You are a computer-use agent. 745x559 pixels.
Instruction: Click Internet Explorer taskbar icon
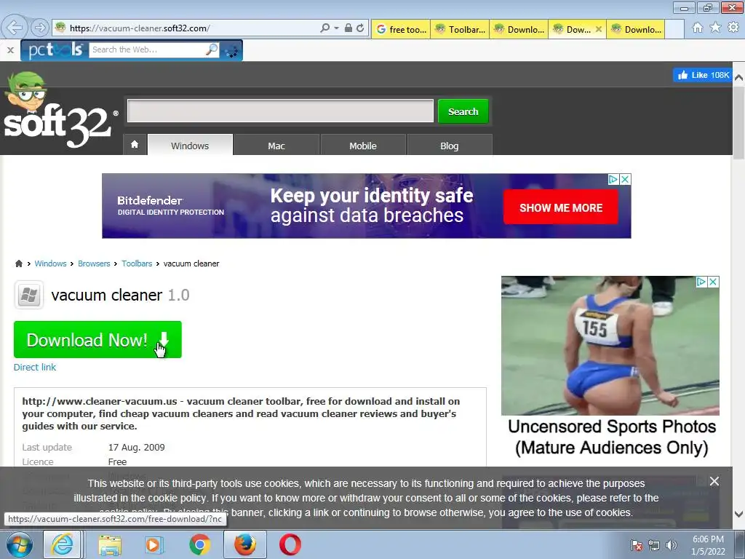coord(63,544)
